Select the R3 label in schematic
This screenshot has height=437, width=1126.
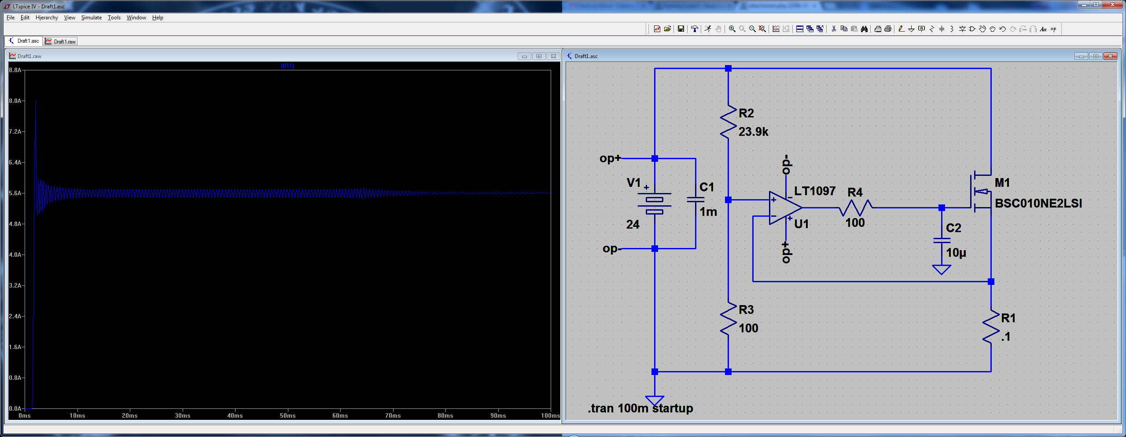coord(746,310)
